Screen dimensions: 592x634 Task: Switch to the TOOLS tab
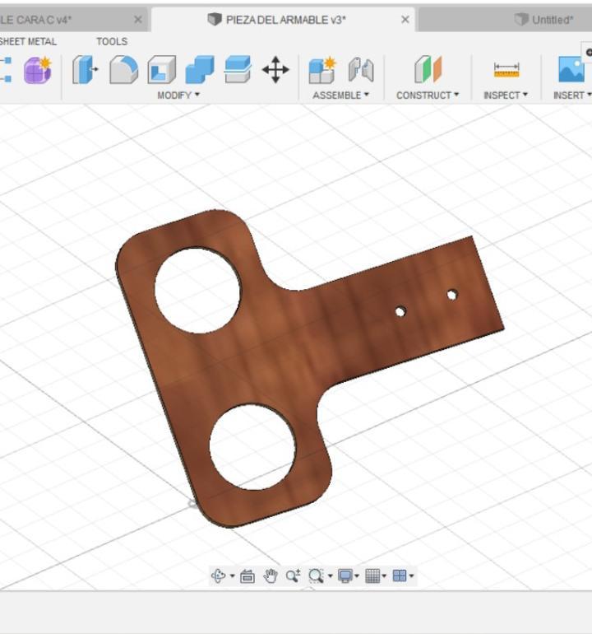(x=112, y=41)
